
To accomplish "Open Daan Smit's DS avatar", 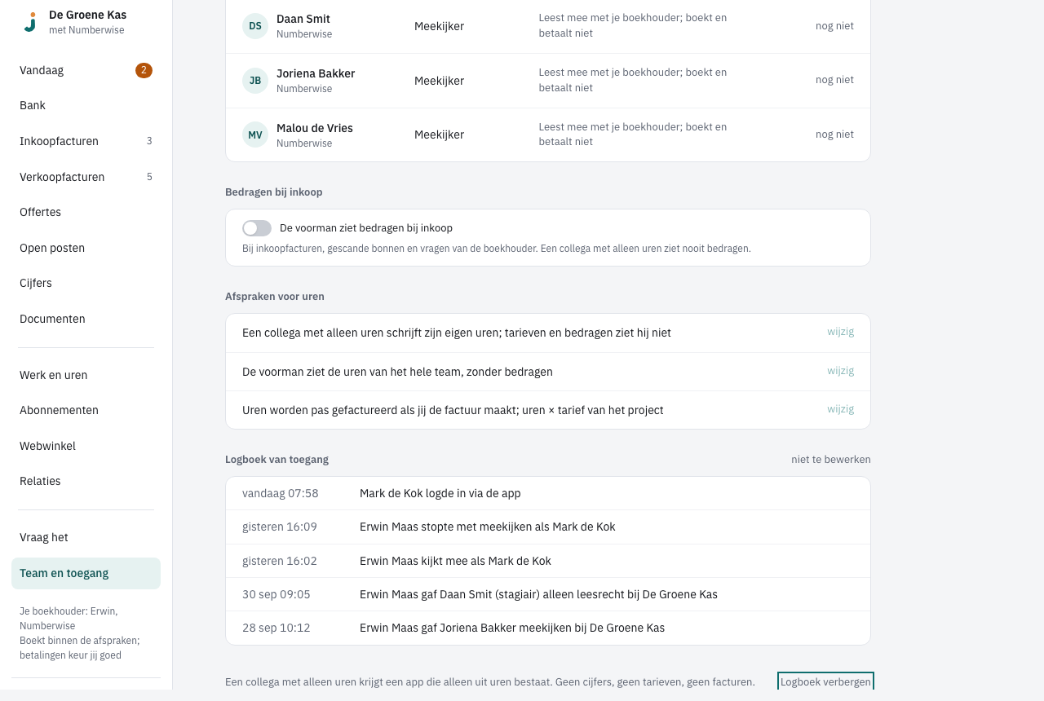I will point(255,26).
